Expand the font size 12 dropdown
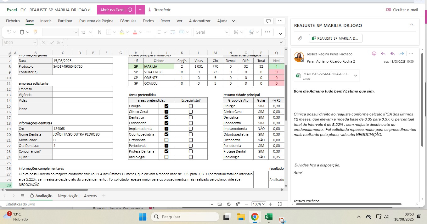The width and height of the screenshot is (427, 224). tap(91, 32)
